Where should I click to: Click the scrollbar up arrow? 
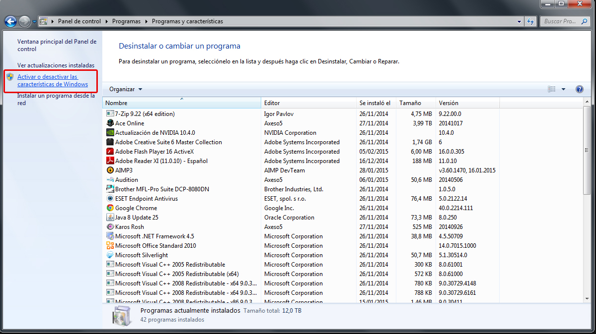click(x=588, y=102)
